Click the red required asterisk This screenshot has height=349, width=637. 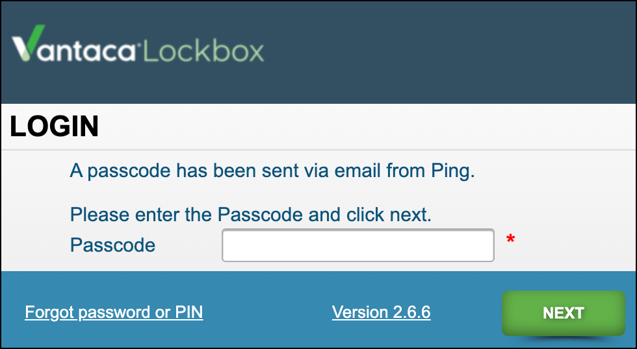tap(510, 241)
